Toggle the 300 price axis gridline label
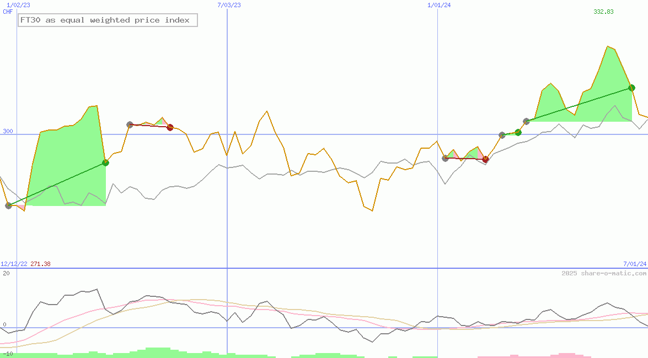This screenshot has height=358, width=648. pos(7,131)
